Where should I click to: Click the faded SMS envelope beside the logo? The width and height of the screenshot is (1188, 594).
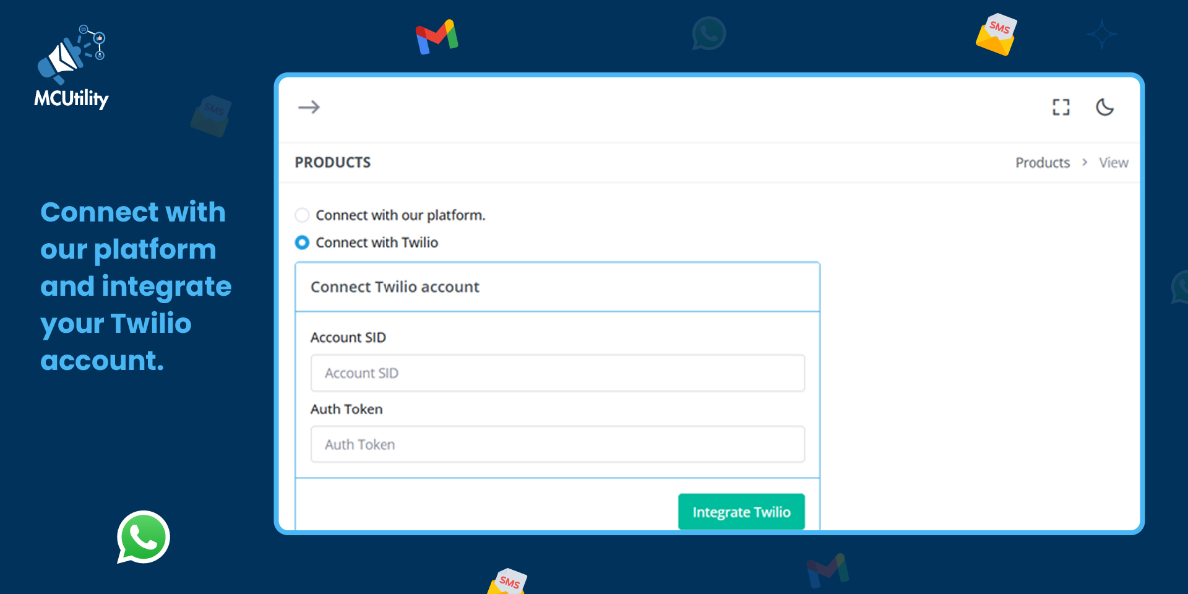coord(211,116)
